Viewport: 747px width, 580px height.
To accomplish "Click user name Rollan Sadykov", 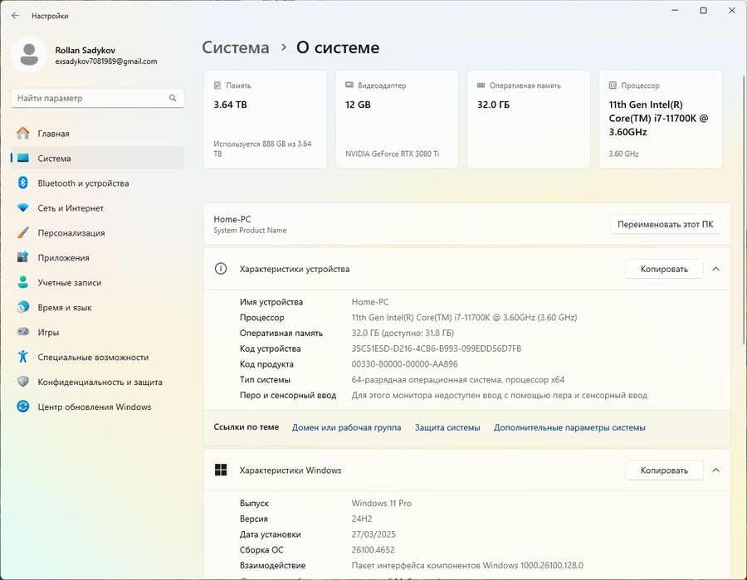I will pos(85,50).
